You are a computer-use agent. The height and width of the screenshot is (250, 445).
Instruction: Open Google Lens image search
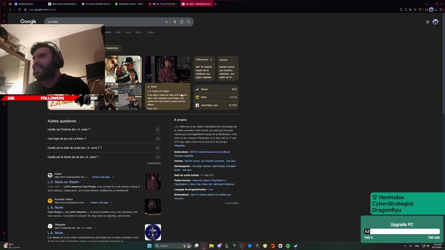pyautogui.click(x=181, y=22)
